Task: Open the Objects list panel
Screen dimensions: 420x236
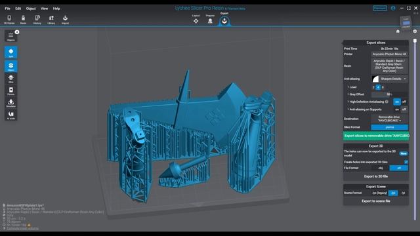Action: (10, 37)
